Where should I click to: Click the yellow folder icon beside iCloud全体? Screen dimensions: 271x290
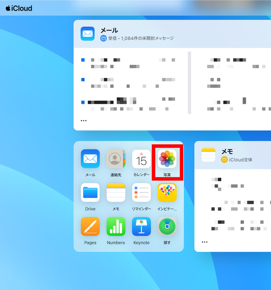[224, 159]
